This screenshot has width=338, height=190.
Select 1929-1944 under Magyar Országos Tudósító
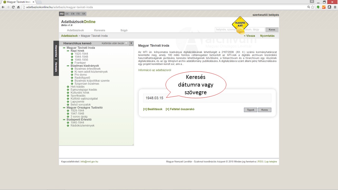[77, 111]
